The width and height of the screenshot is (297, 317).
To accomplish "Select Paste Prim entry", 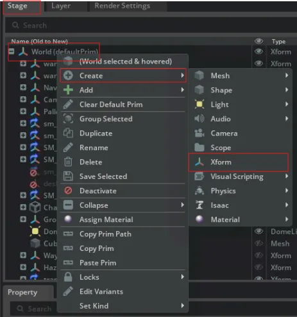I will coord(123,262).
